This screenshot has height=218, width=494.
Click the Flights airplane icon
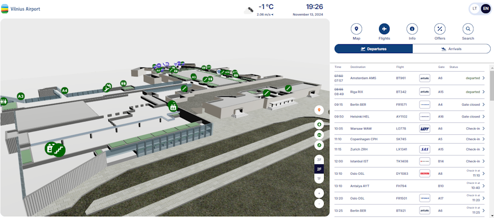coord(384,29)
